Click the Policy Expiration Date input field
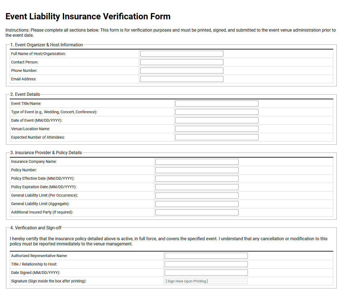Viewport: 343px width, 305px height. click(x=197, y=187)
